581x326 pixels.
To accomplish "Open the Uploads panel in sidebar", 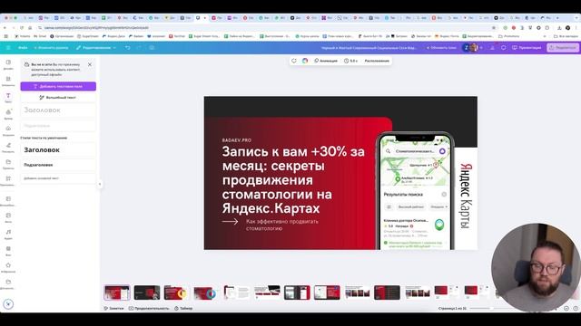I will tap(8, 130).
